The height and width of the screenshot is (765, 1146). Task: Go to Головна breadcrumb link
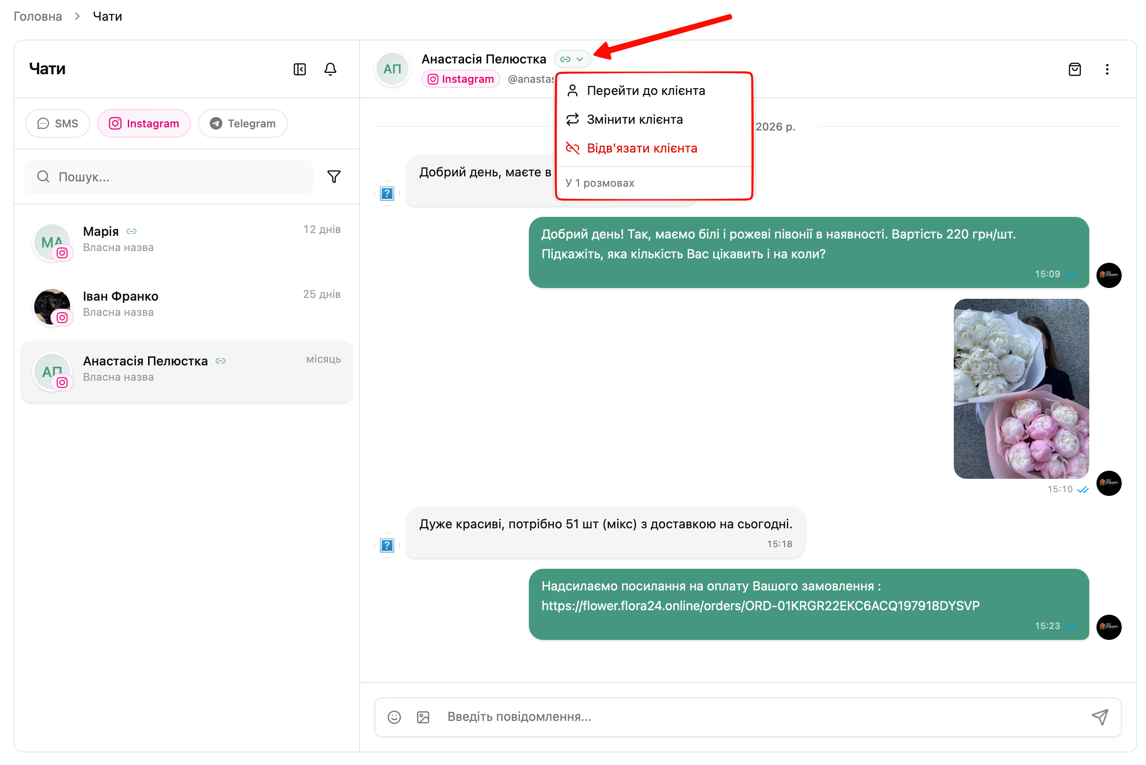coord(37,17)
